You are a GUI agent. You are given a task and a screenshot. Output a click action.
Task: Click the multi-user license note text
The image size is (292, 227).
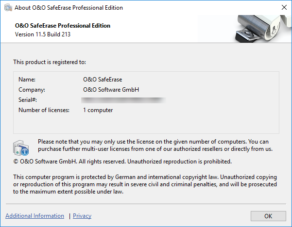click(x=155, y=145)
